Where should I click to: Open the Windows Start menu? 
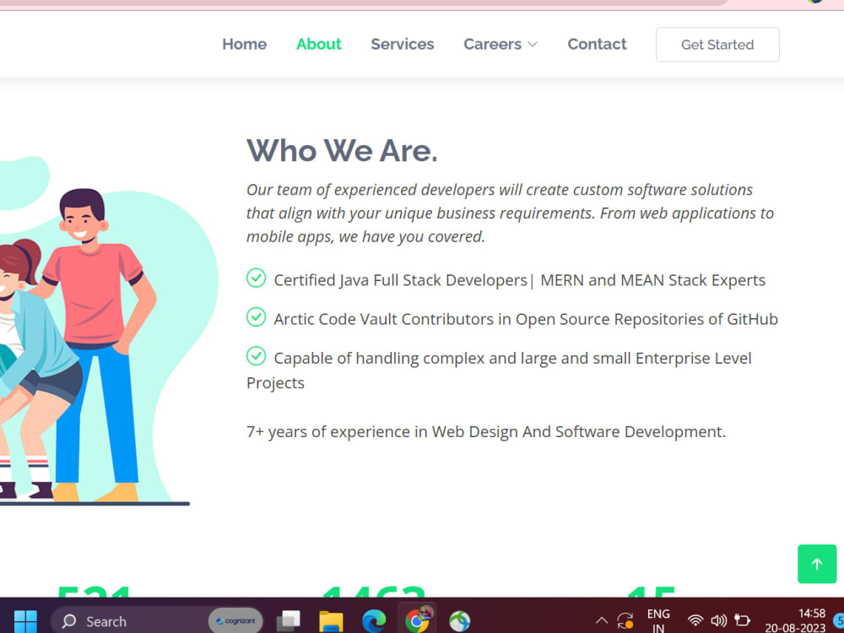(25, 621)
